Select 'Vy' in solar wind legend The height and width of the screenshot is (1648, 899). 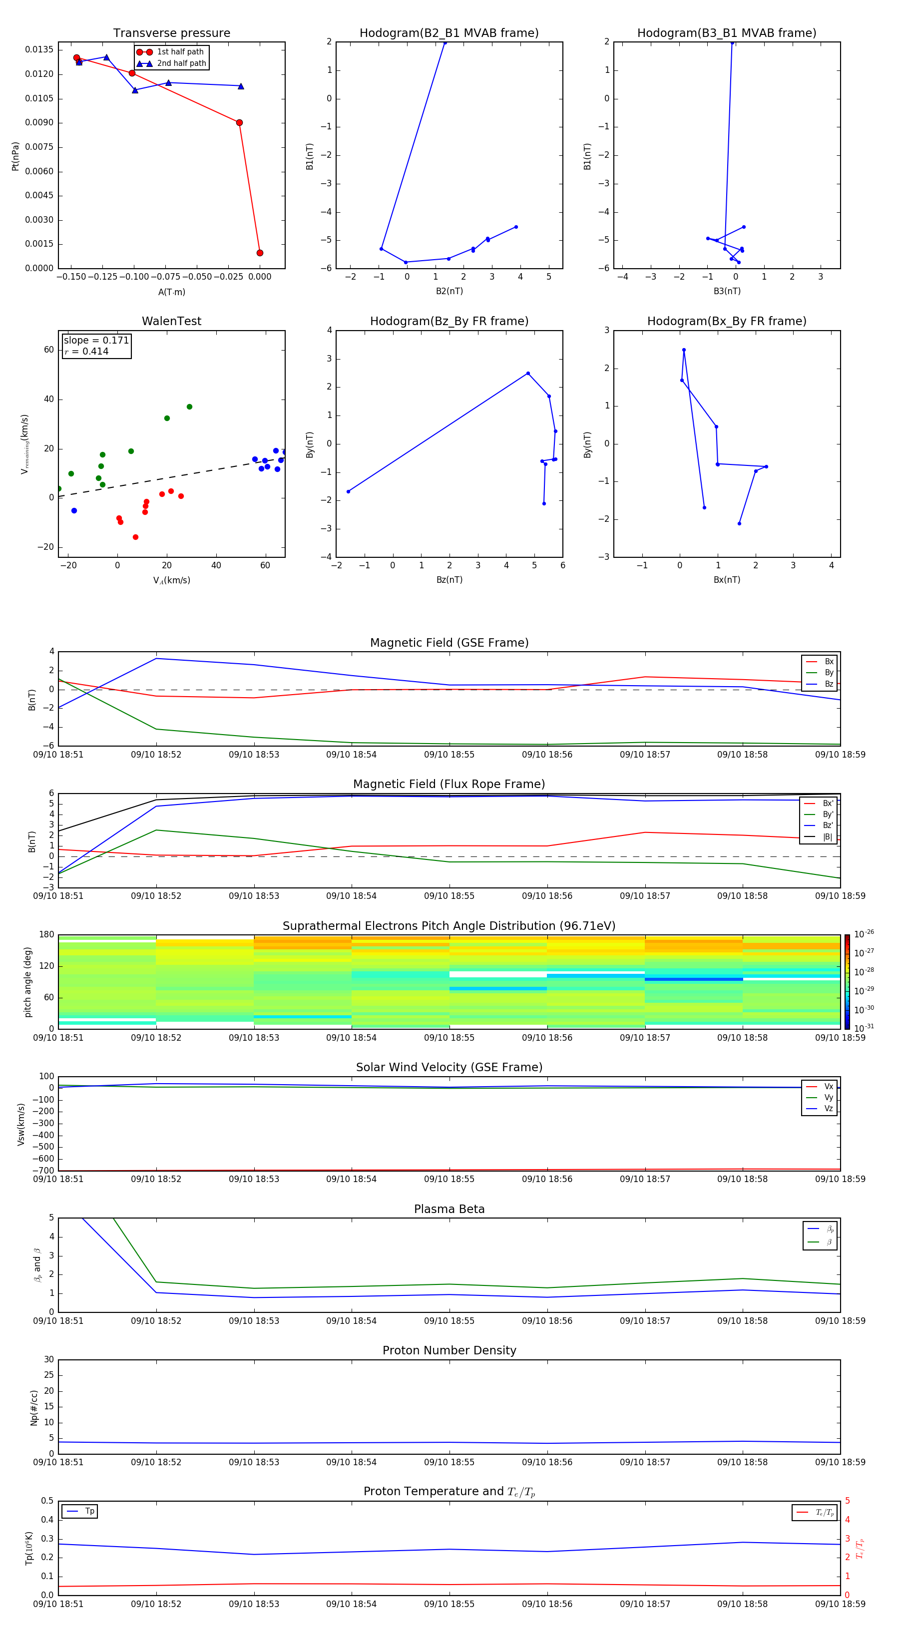820,1097
